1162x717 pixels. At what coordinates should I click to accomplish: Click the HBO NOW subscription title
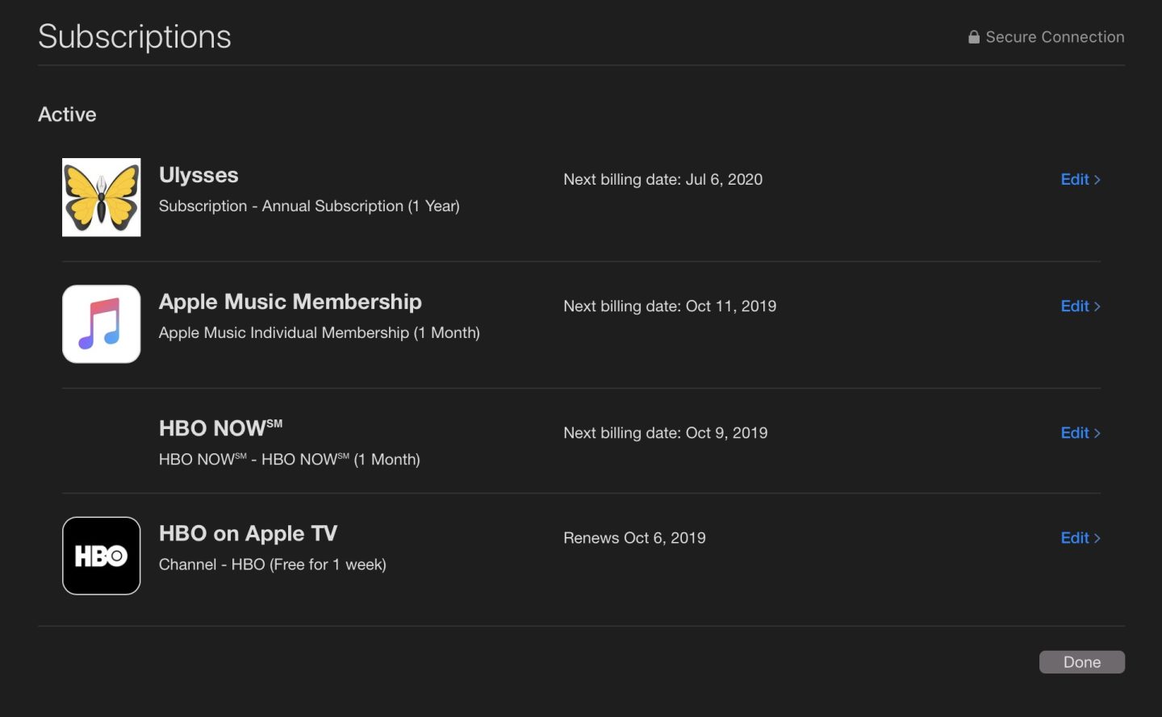pyautogui.click(x=219, y=427)
